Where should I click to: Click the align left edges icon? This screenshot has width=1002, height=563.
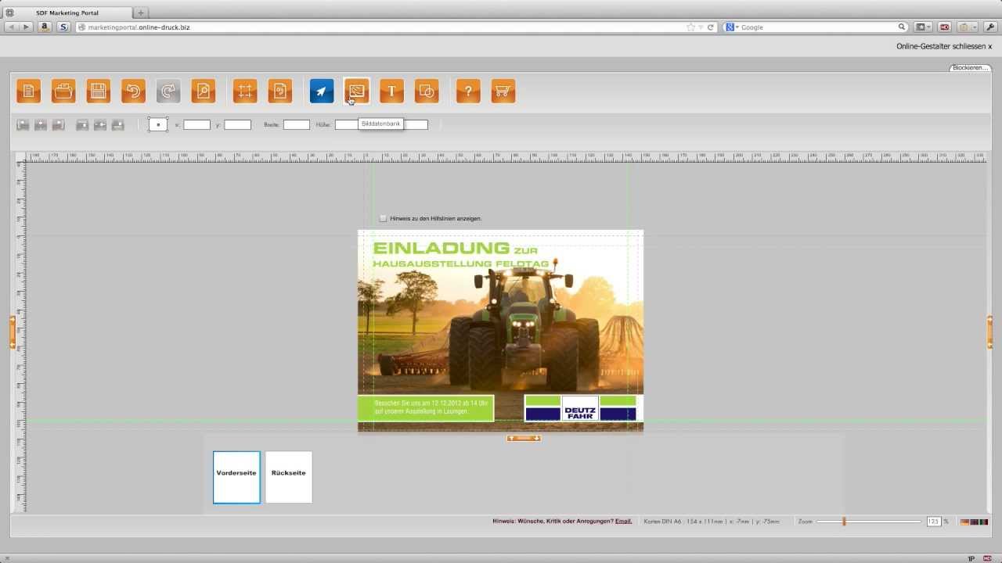(x=23, y=125)
